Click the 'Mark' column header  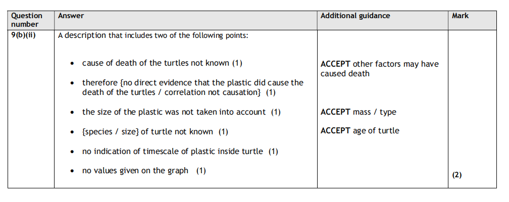pyautogui.click(x=460, y=16)
